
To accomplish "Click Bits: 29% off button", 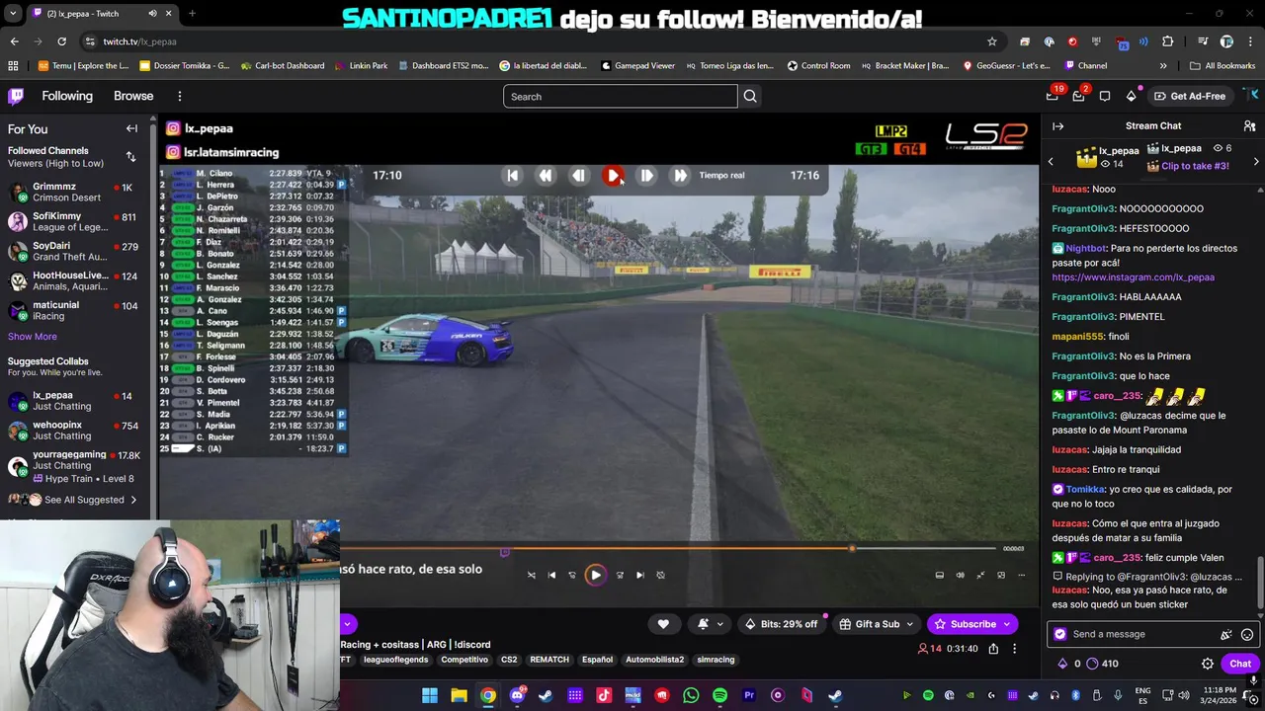I will tap(781, 624).
